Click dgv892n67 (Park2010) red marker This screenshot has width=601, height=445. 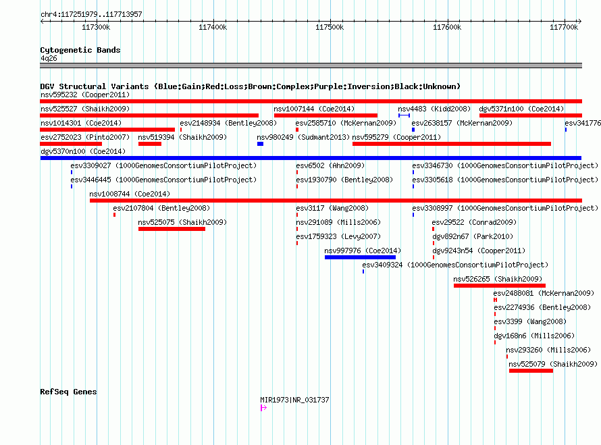[x=434, y=243]
